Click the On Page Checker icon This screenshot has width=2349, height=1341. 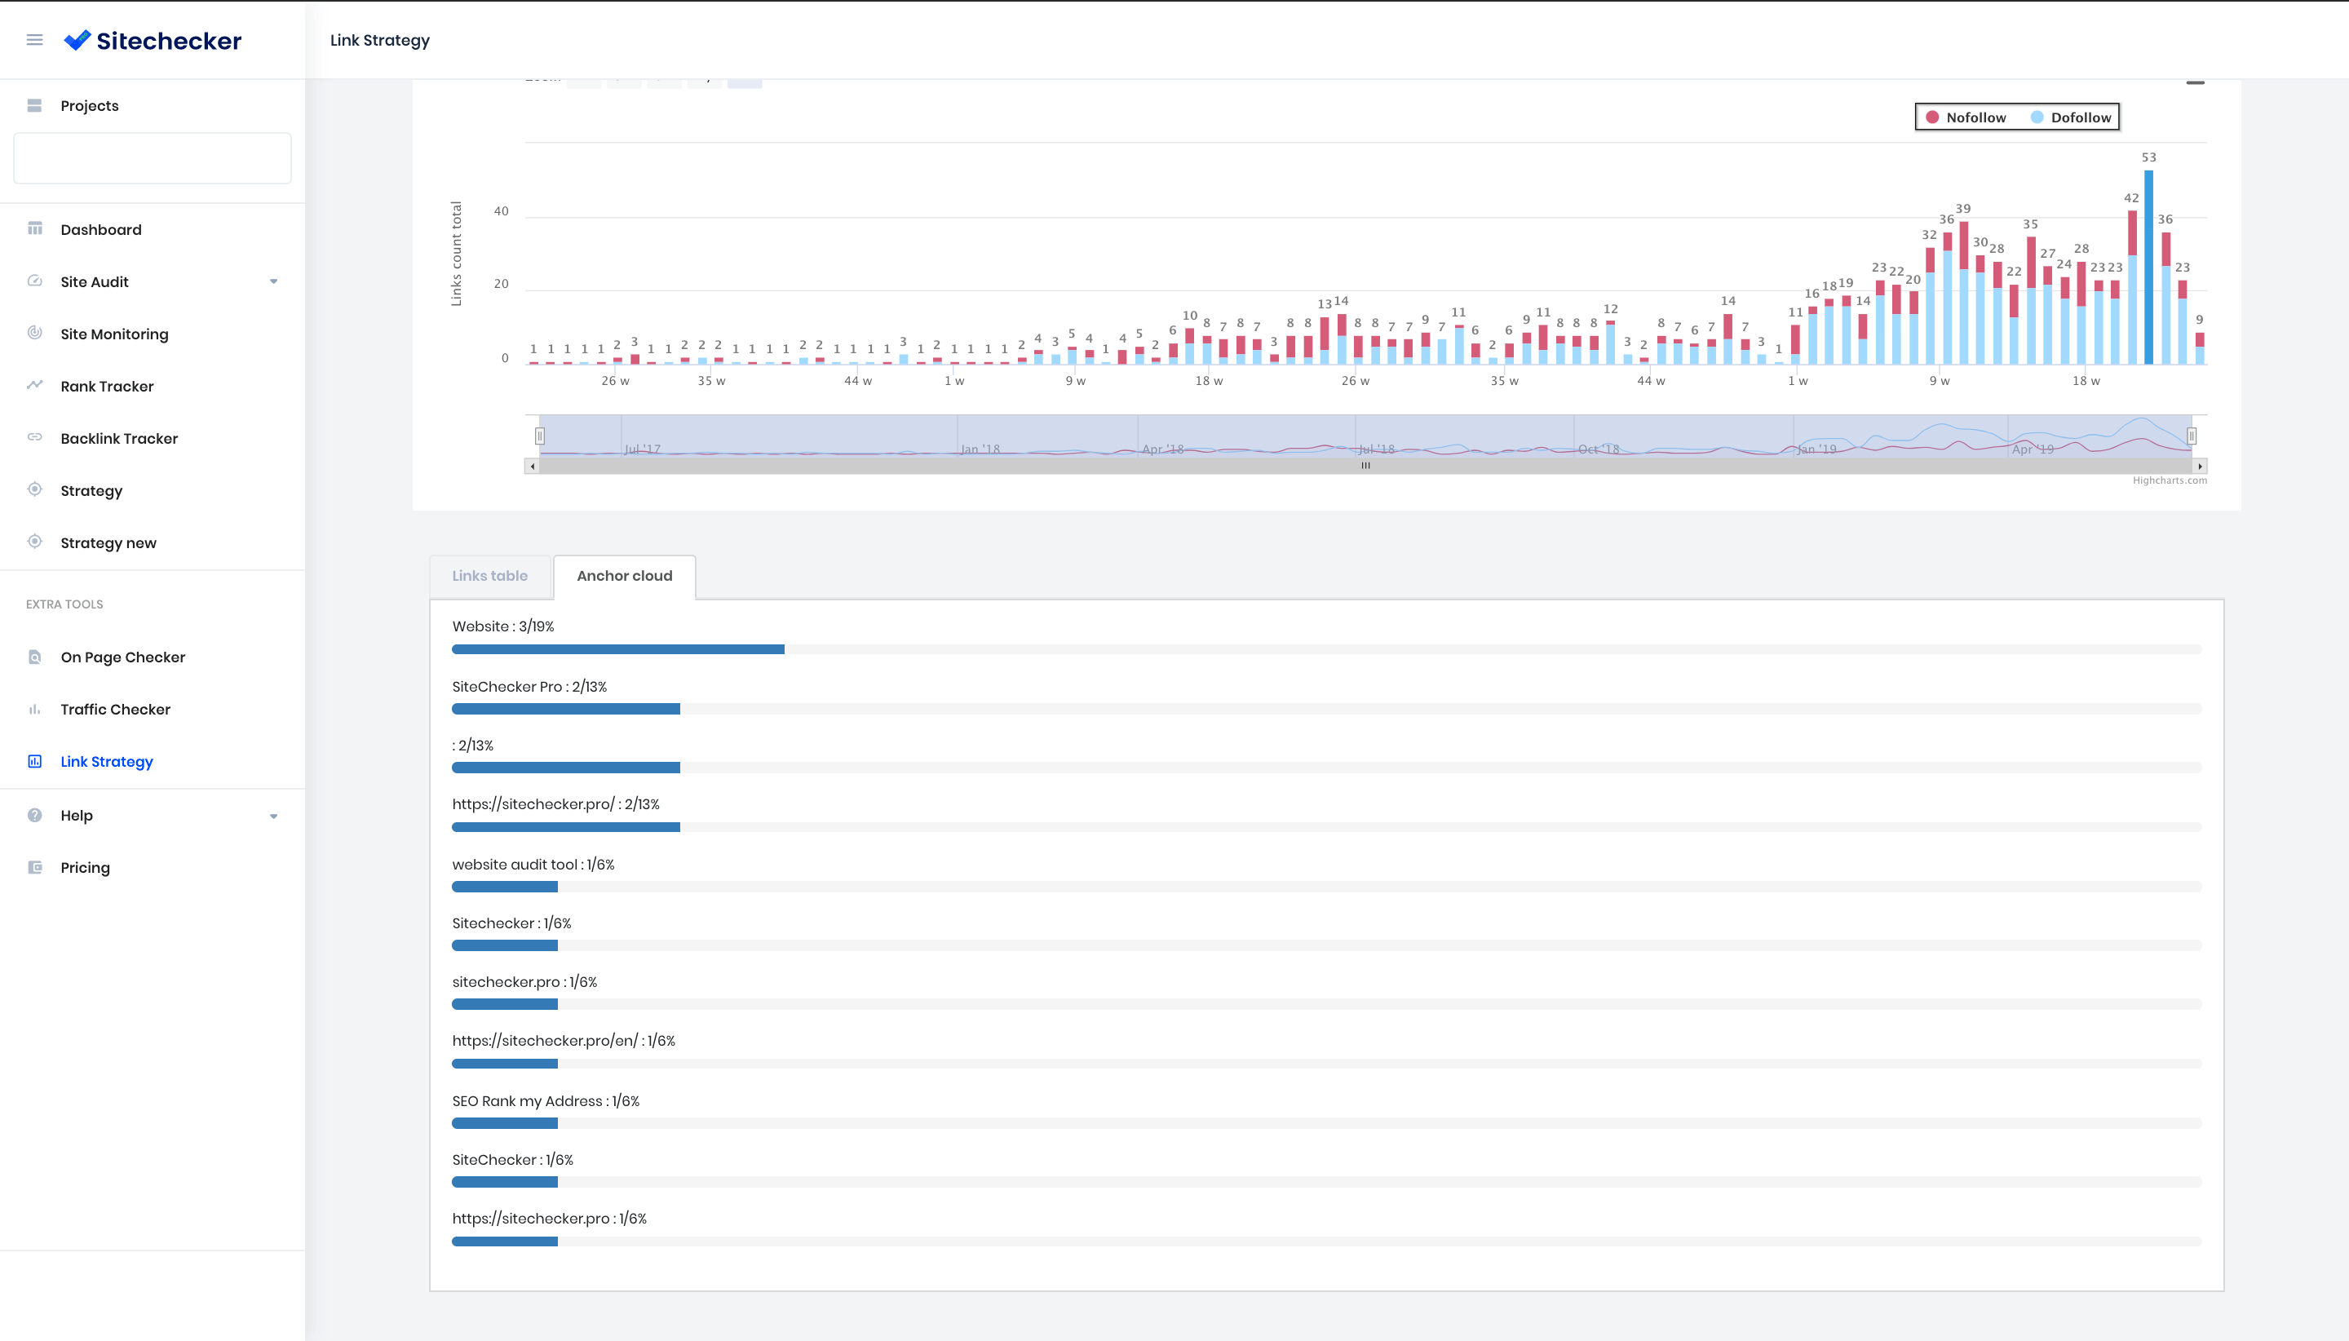pyautogui.click(x=35, y=657)
